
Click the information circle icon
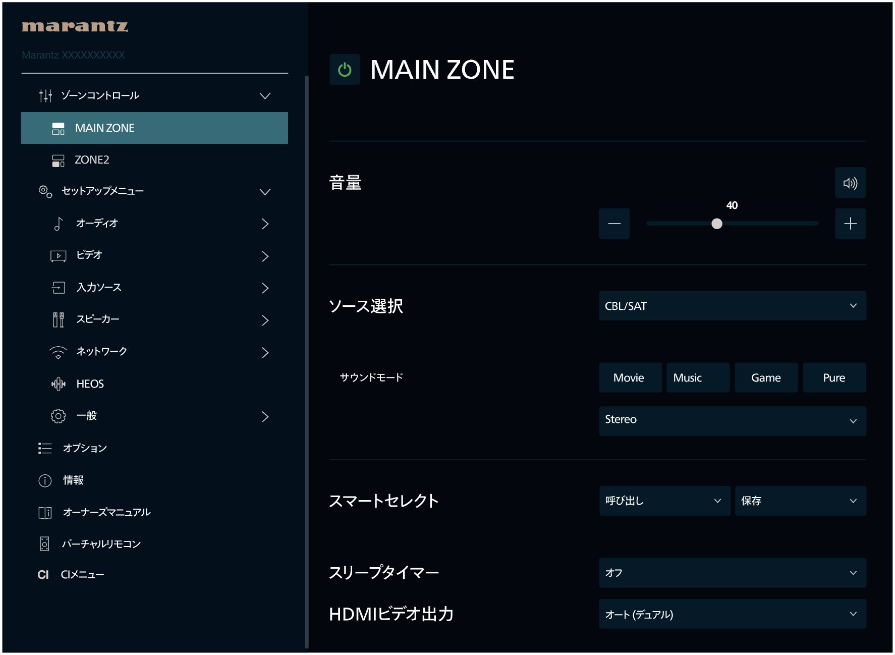[45, 480]
